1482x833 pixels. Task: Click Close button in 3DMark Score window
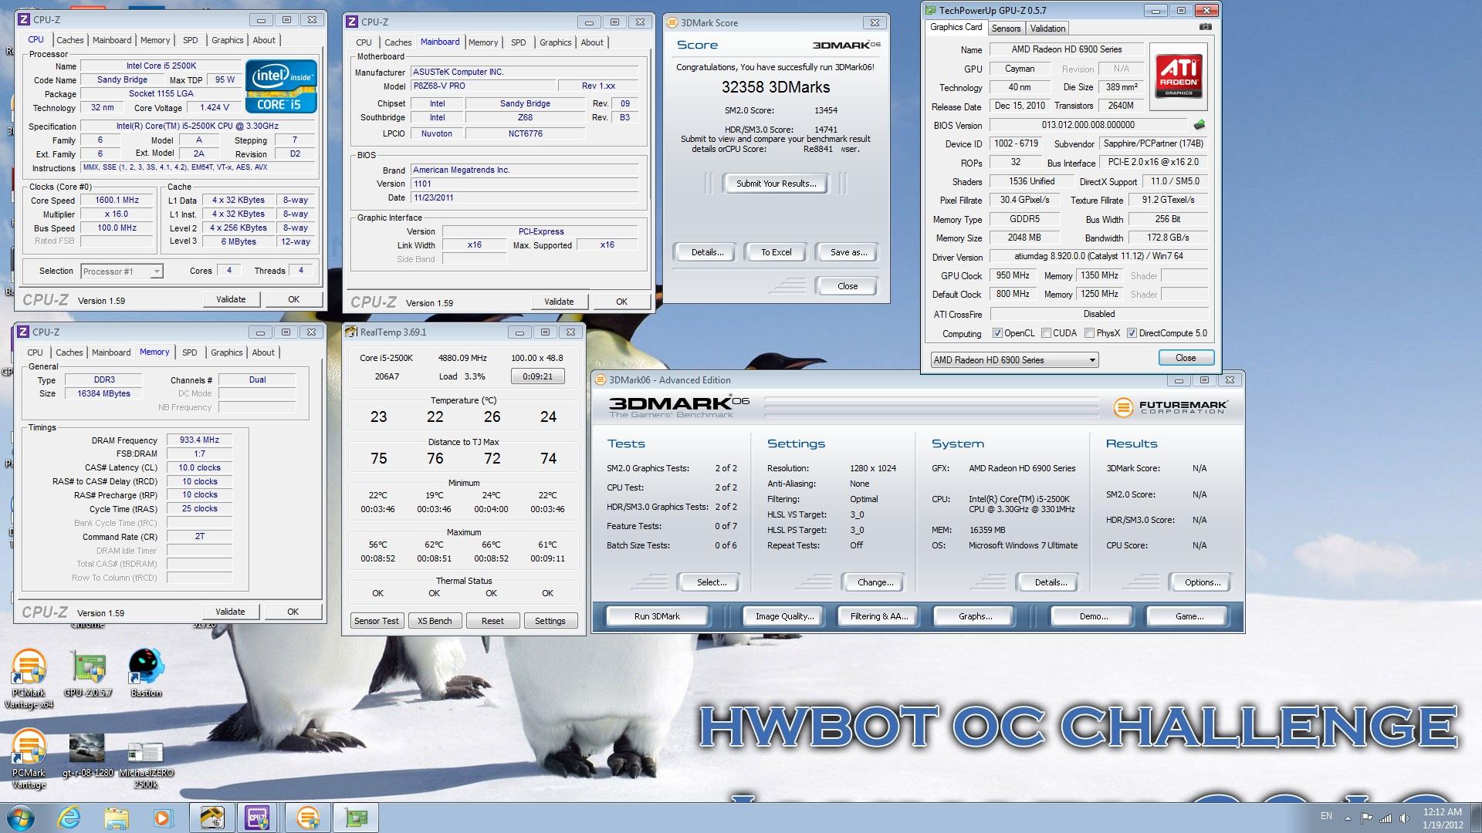tap(847, 286)
